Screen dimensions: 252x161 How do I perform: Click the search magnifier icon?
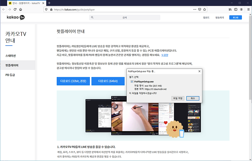coord(92,17)
